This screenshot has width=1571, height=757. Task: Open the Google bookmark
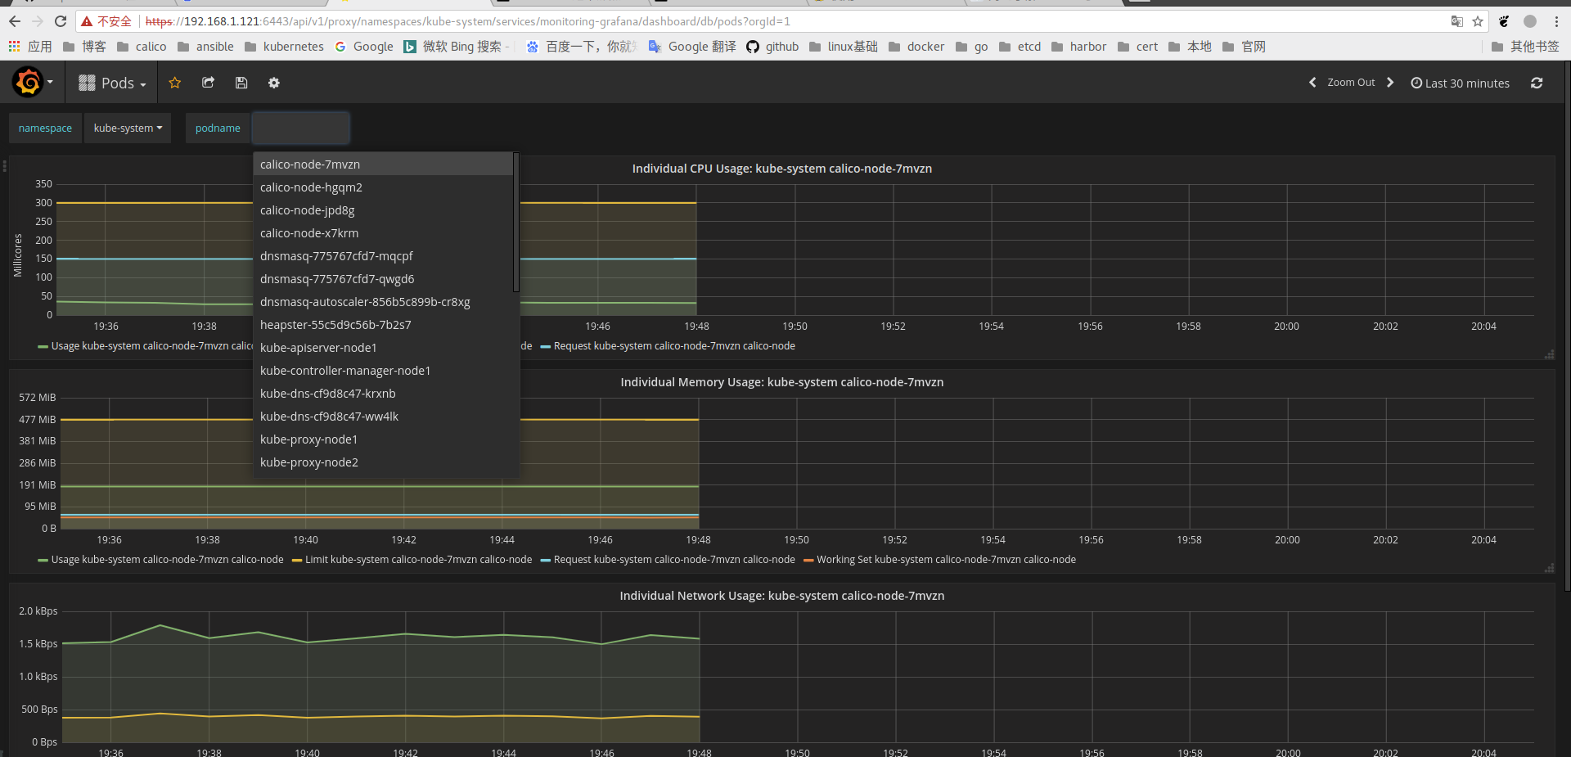coord(364,46)
